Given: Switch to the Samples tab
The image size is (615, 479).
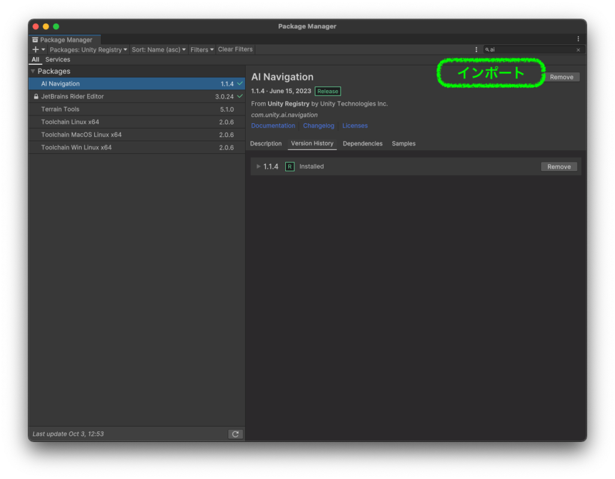Looking at the screenshot, I should 404,144.
